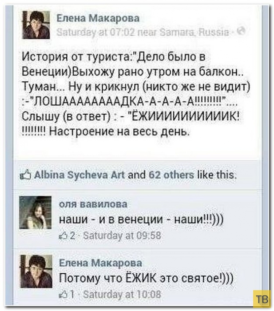Open commenter name Елена Макарова in last comment

101,263
